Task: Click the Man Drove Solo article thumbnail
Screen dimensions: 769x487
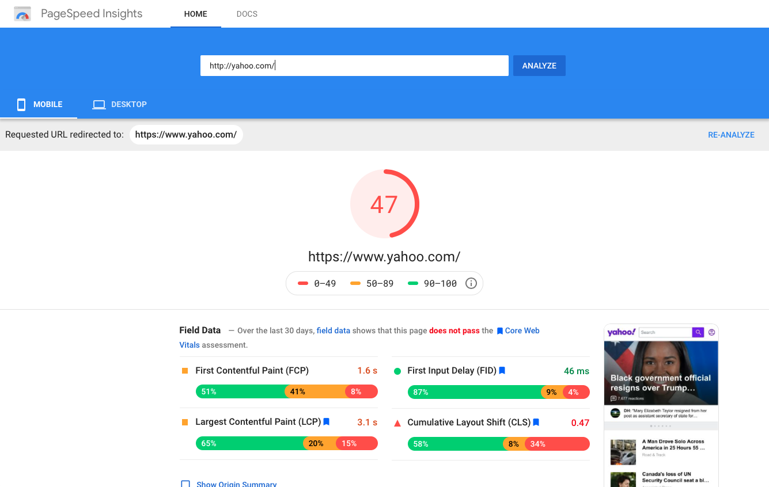Action: (x=623, y=452)
